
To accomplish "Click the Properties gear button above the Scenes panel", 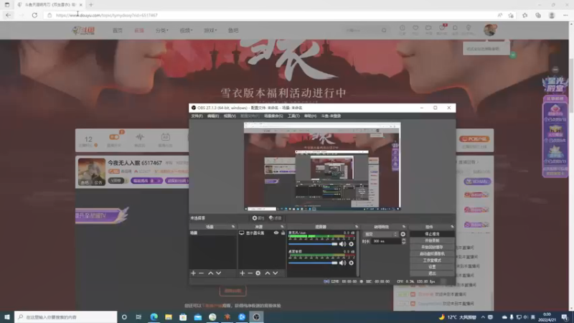I will click(258, 218).
